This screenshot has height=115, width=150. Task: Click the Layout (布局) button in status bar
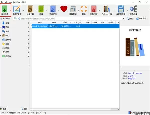click(131, 113)
